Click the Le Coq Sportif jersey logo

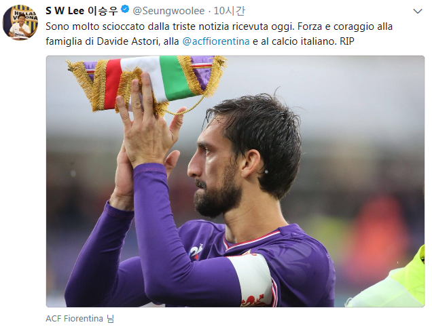196,251
